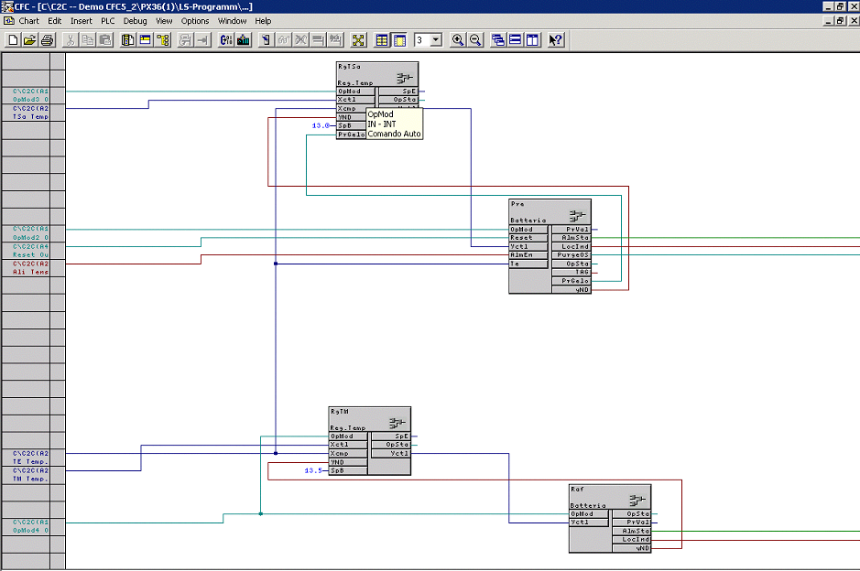
Task: Click the yellow and blue window toolbar icon
Action: 146,40
